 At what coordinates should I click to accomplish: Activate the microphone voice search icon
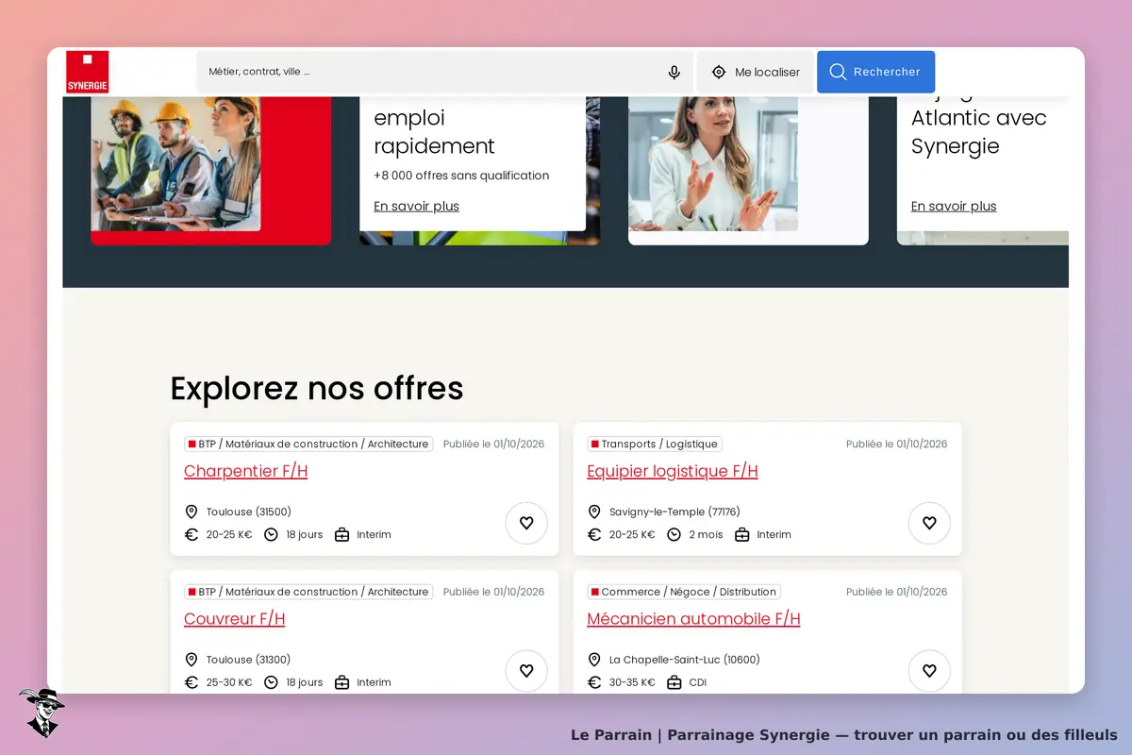pyautogui.click(x=674, y=72)
